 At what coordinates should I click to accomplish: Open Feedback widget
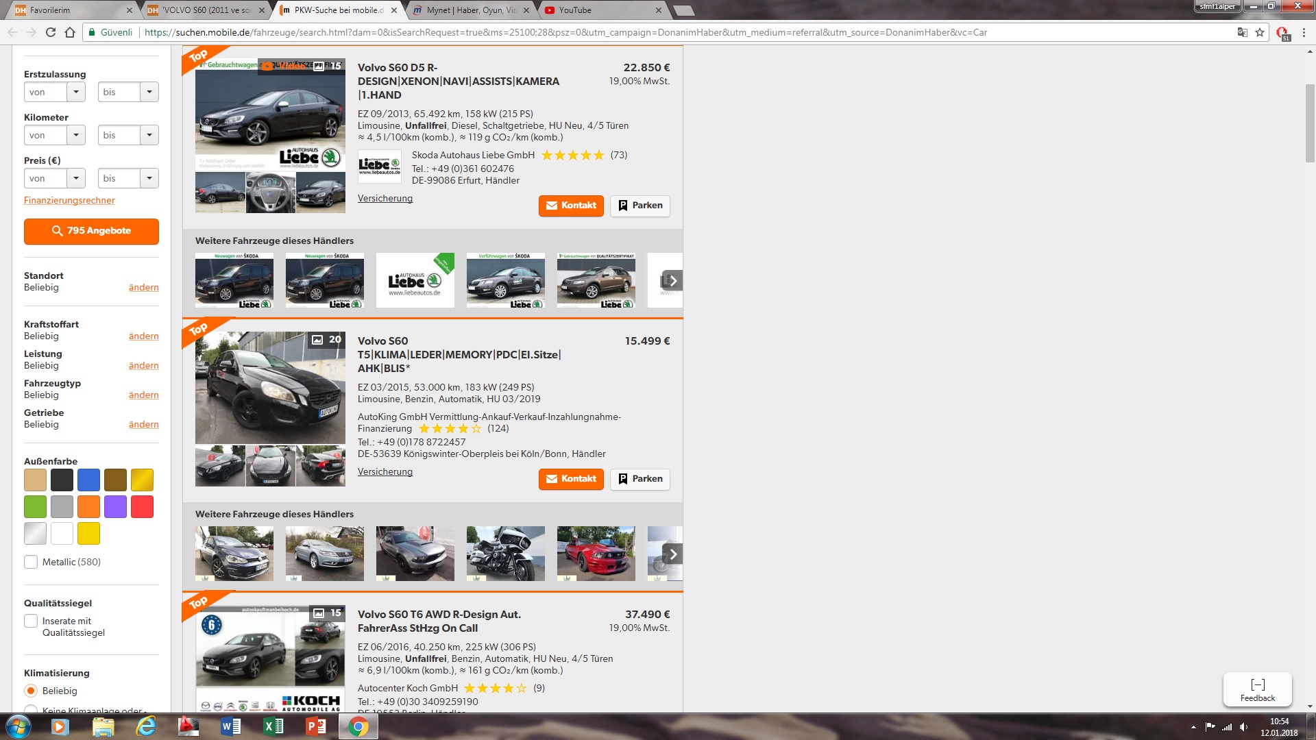click(x=1258, y=690)
